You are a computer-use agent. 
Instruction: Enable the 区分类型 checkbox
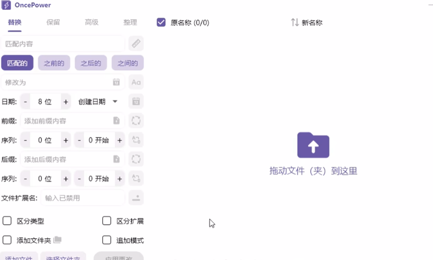click(x=7, y=220)
